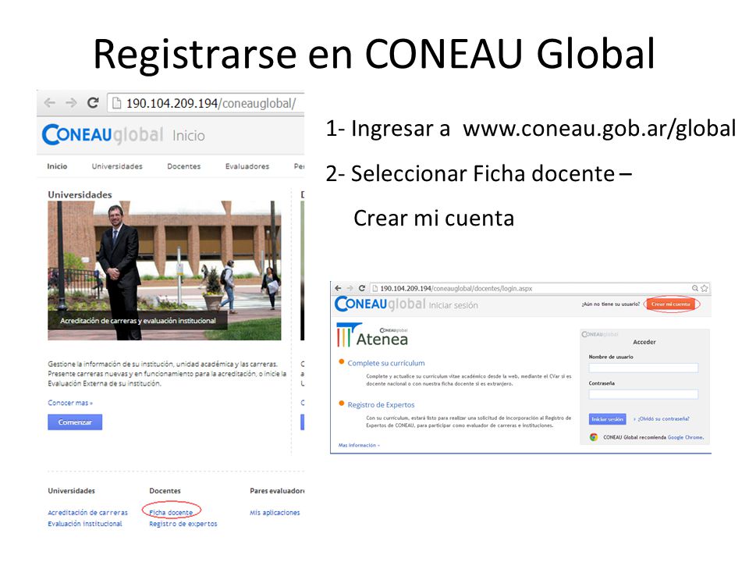Click forward arrow in login page browser

pos(350,288)
